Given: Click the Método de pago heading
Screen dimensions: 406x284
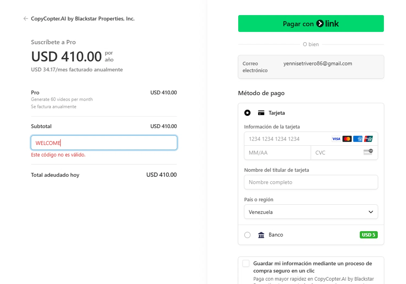Looking at the screenshot, I should (261, 93).
